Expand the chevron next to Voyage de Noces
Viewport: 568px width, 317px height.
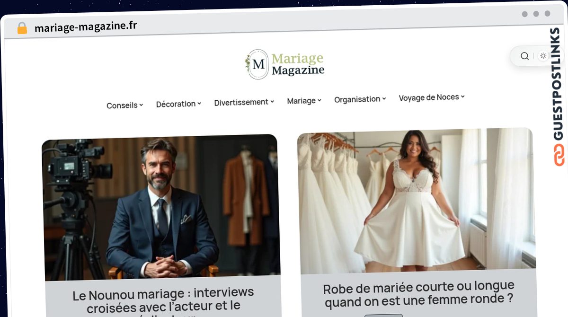point(463,97)
